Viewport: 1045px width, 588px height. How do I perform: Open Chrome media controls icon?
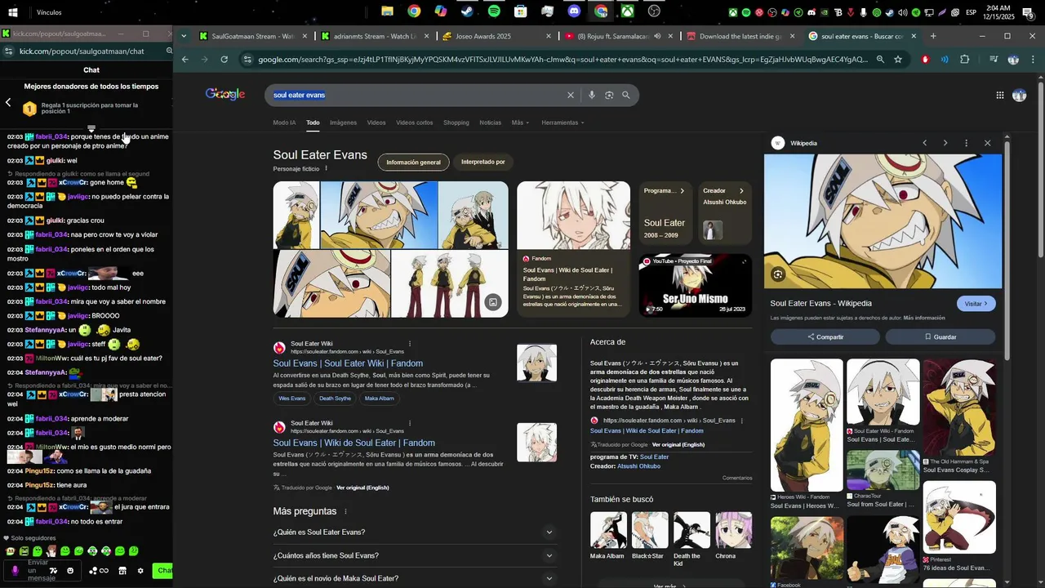[x=994, y=60]
